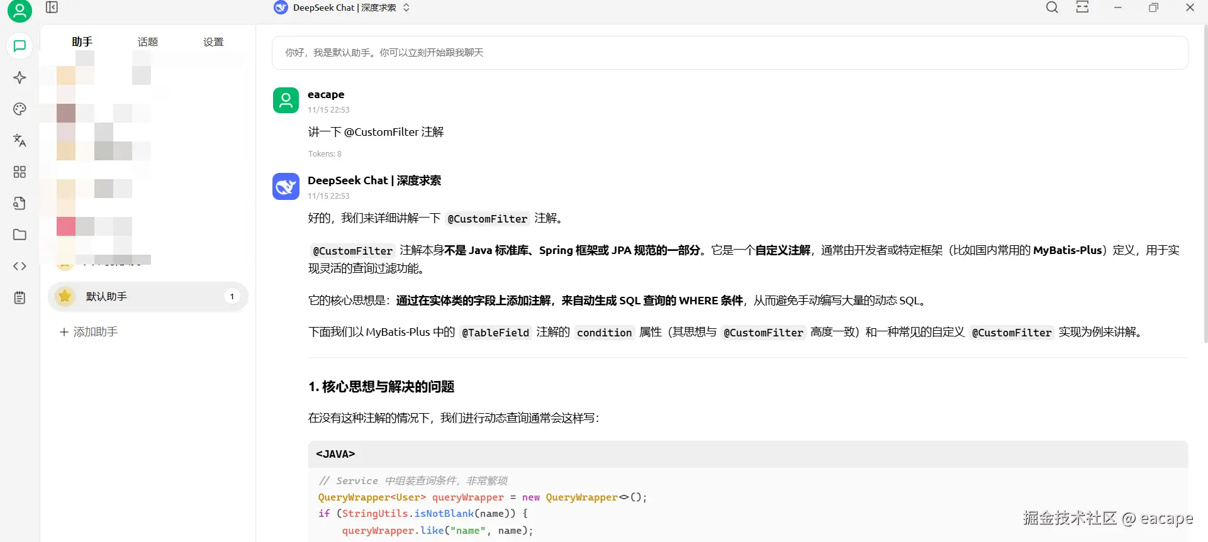Click the <JAVA> code block header
Viewport: 1208px width, 542px height.
(x=748, y=454)
